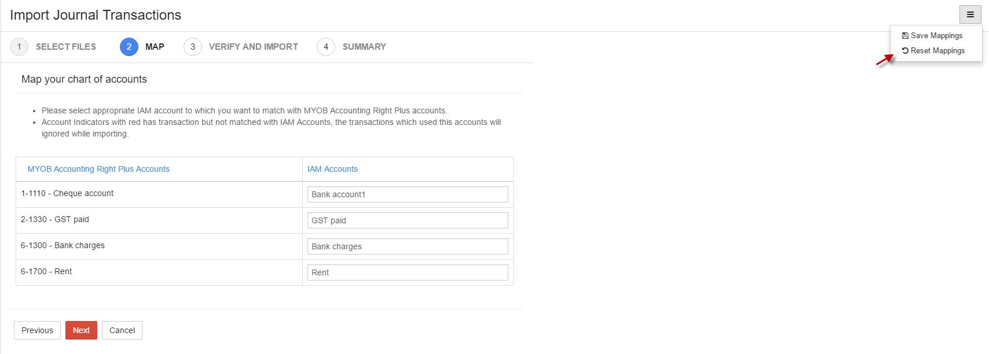Select step 1 circle indicator
The width and height of the screenshot is (989, 354).
19,47
